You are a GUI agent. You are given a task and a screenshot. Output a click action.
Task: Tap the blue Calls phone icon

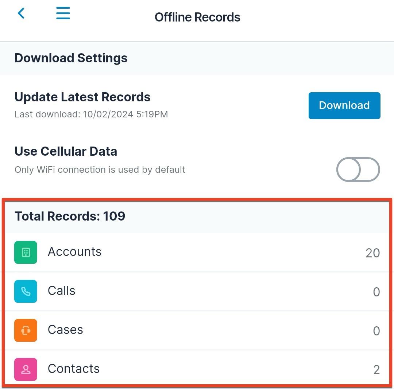pos(26,291)
